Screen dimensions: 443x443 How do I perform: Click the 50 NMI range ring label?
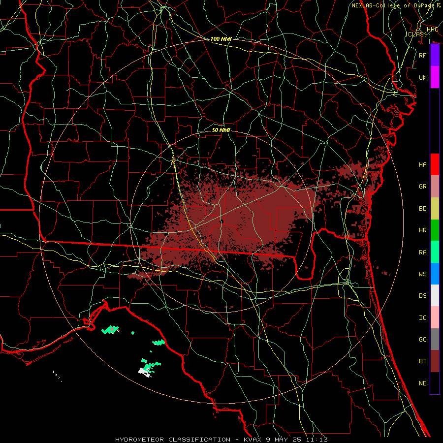point(221,130)
